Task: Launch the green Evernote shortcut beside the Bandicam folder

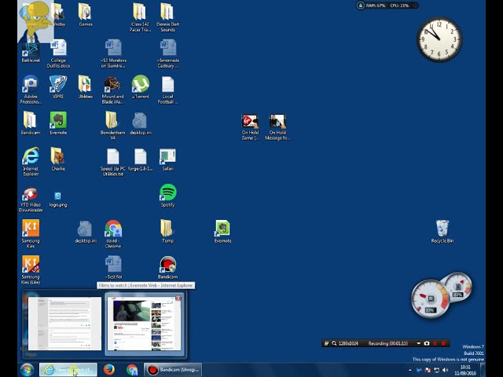Action: pyautogui.click(x=58, y=123)
